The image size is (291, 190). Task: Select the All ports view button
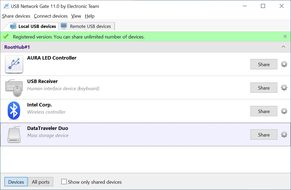coord(41,182)
